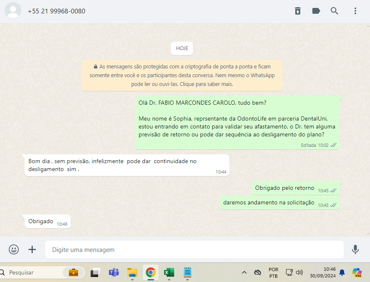370x282 pixels.
Task: Switch POR PTB keyboard language
Action: [x=274, y=272]
